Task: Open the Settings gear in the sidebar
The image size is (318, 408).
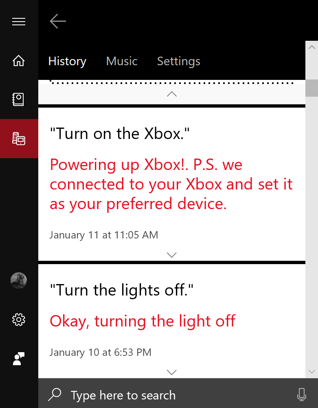Action: (19, 320)
